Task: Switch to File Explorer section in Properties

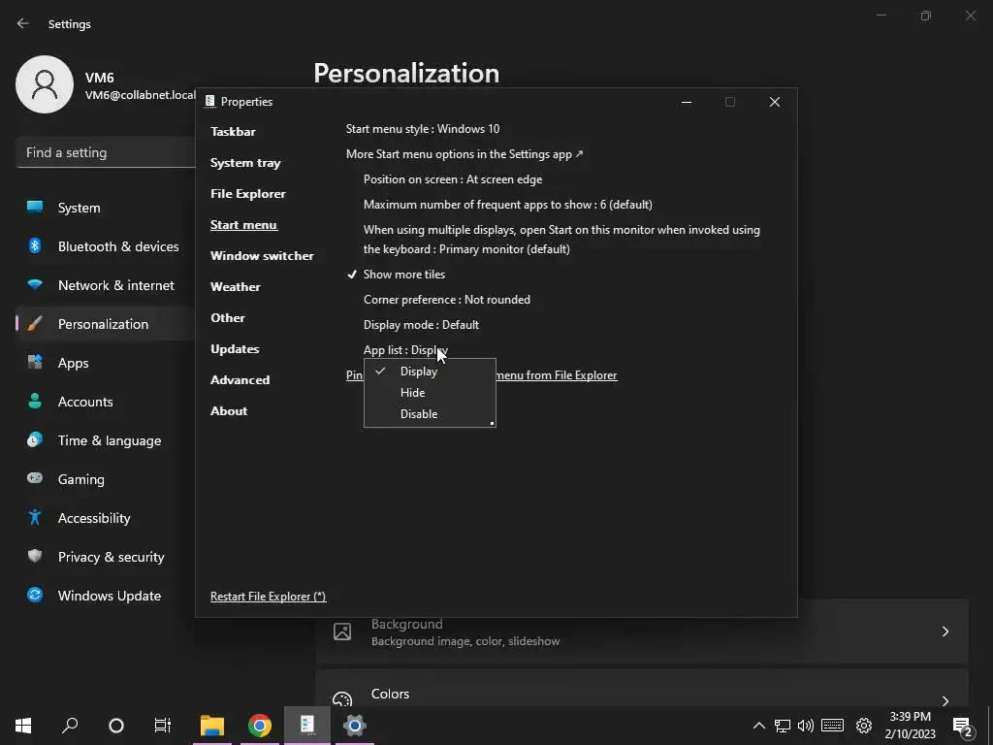Action: click(248, 194)
